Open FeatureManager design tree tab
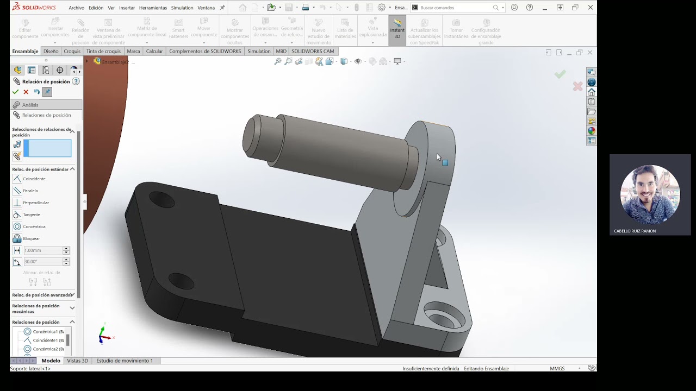 (x=18, y=70)
